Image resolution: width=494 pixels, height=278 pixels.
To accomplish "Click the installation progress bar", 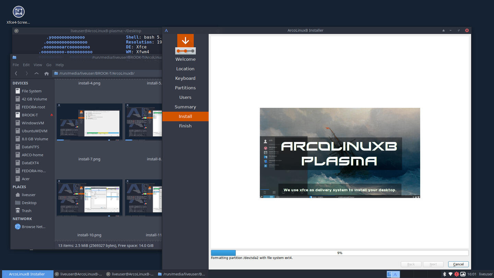I will pos(340,253).
